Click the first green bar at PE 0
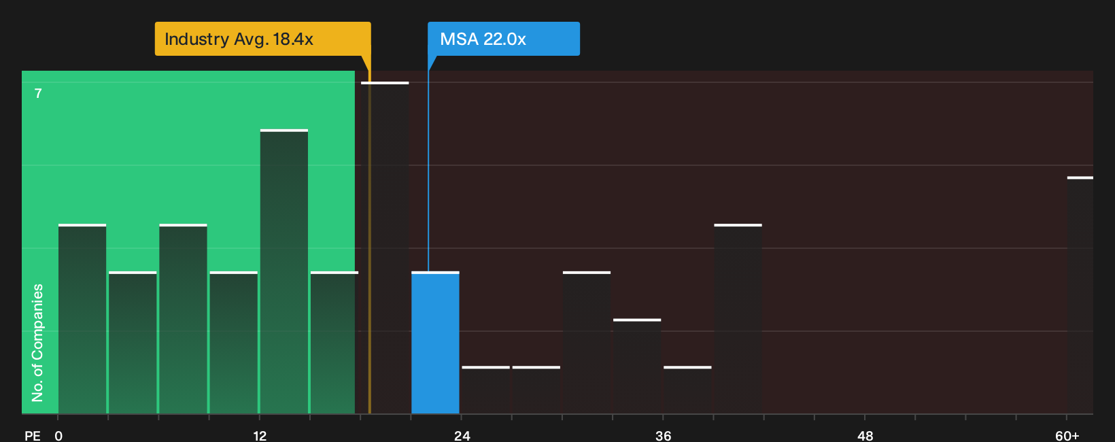Image resolution: width=1115 pixels, height=442 pixels. pos(82,319)
